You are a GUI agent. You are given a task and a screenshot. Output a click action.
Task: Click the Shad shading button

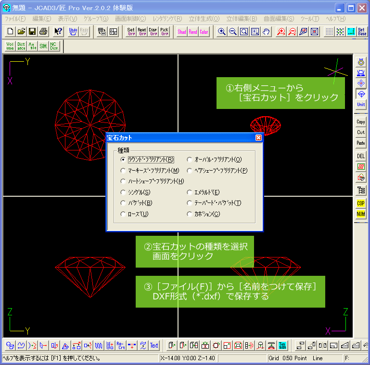[182, 32]
